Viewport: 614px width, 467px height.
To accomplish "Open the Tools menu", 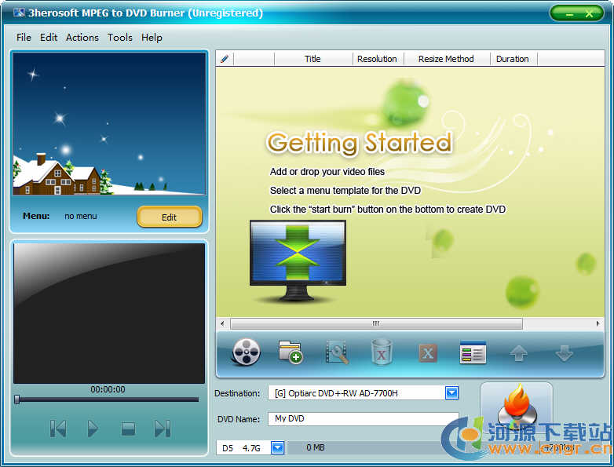I will tap(120, 38).
